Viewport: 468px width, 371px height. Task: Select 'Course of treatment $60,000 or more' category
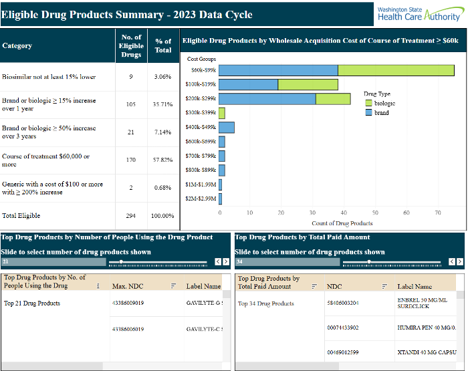point(45,160)
